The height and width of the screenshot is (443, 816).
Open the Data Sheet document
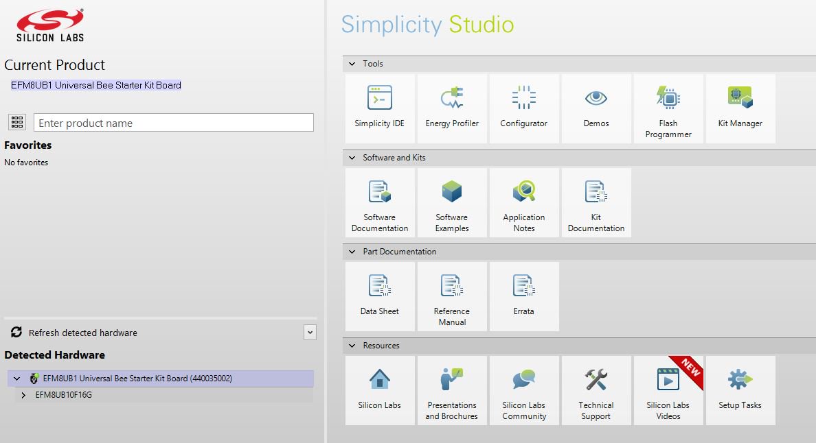click(380, 296)
